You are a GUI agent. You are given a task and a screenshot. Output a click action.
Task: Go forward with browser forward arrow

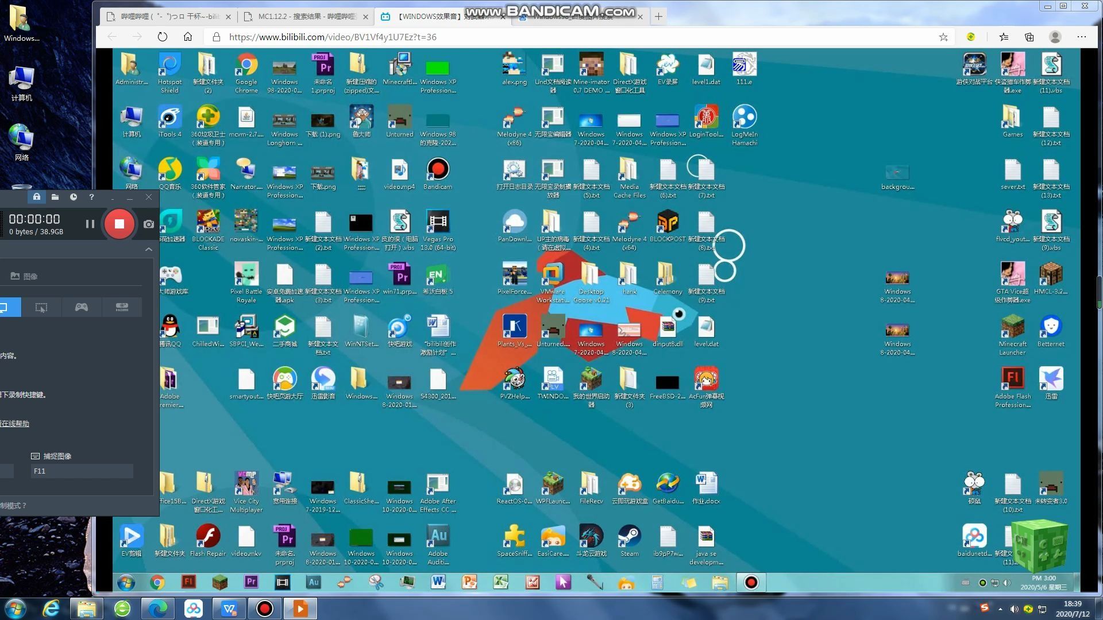(137, 37)
